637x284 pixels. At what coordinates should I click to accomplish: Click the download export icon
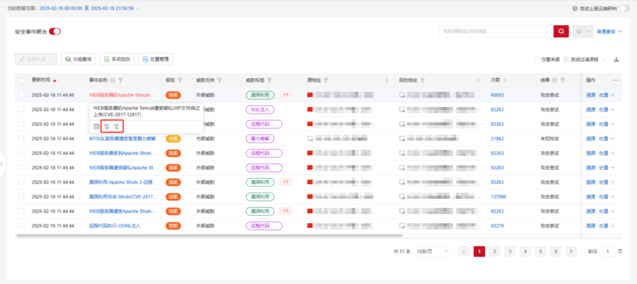click(616, 59)
